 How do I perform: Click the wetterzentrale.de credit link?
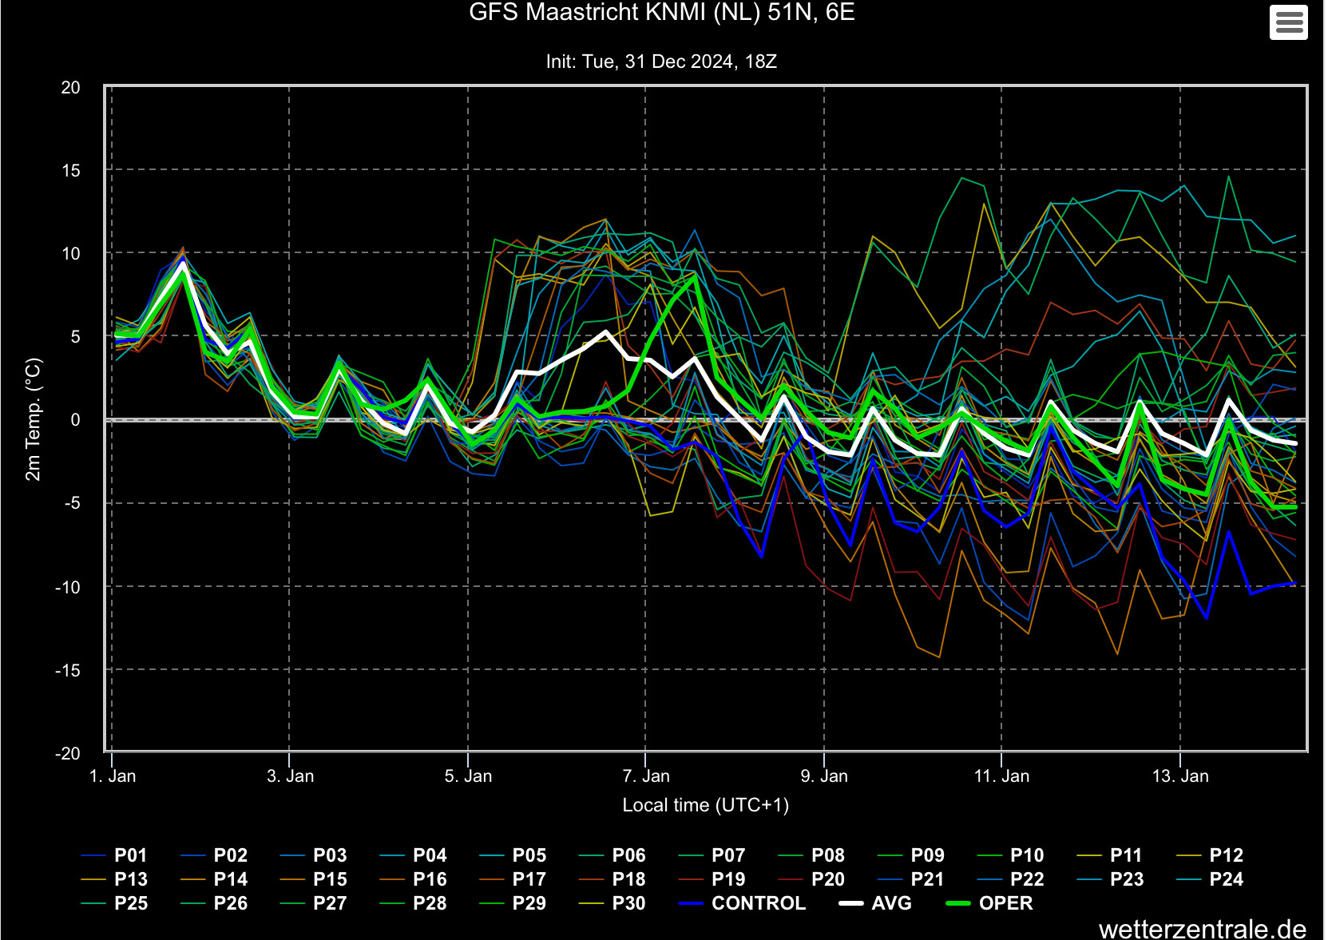(x=1203, y=929)
